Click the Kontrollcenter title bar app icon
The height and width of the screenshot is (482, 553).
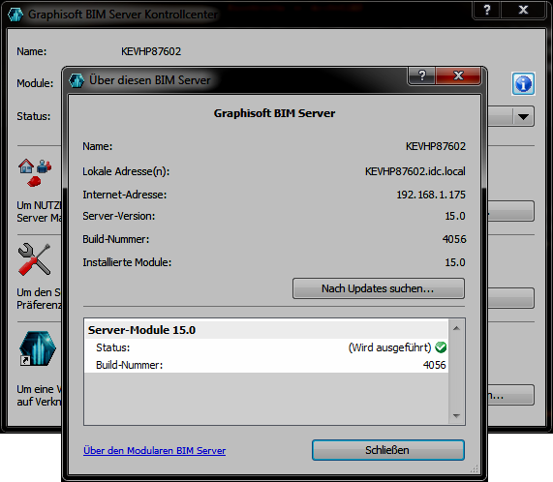tap(15, 15)
